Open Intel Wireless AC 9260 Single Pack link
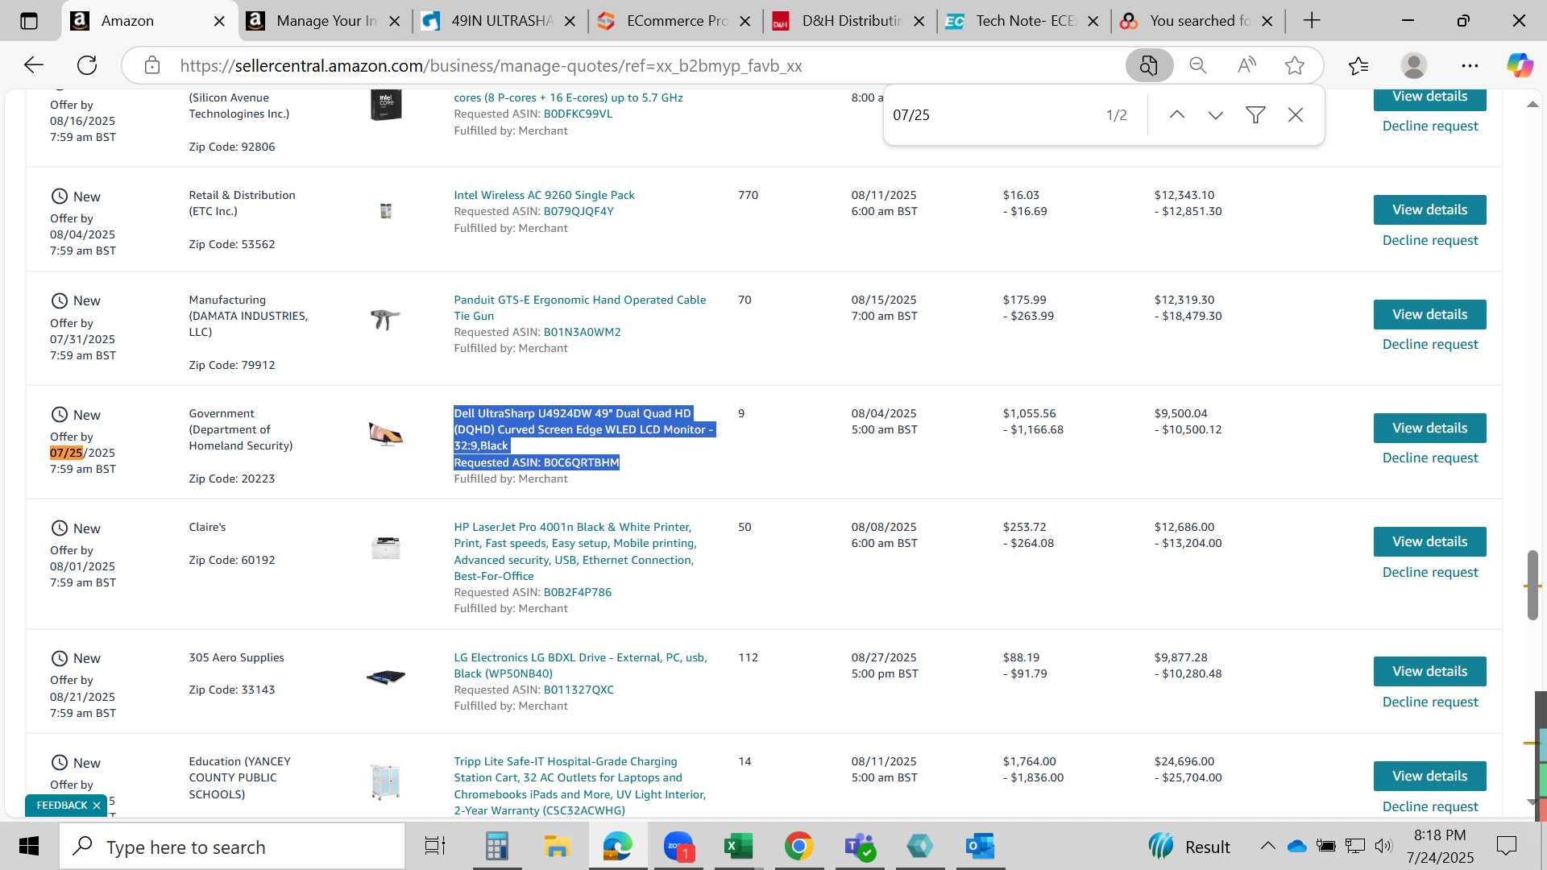The image size is (1547, 870). pyautogui.click(x=544, y=195)
